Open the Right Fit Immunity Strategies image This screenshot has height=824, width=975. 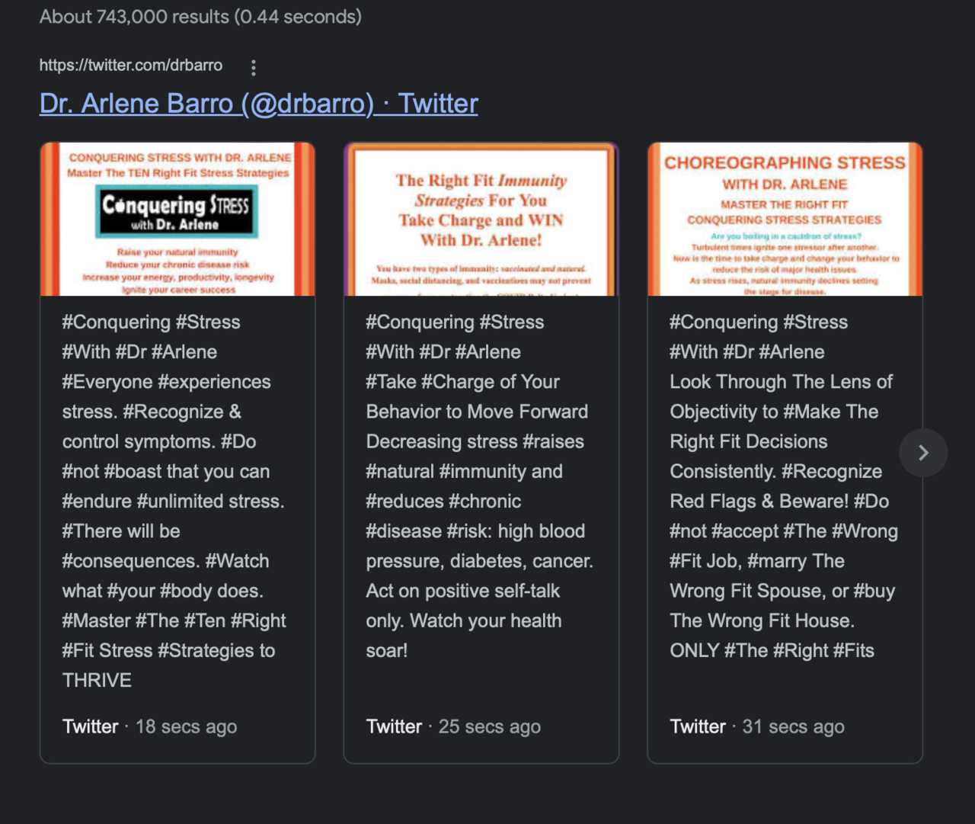(x=481, y=219)
